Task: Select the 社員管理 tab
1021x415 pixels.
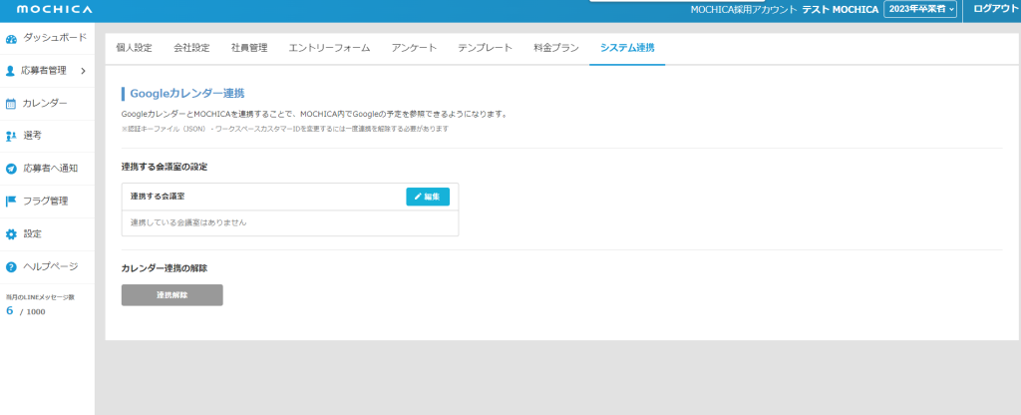Action: point(249,48)
